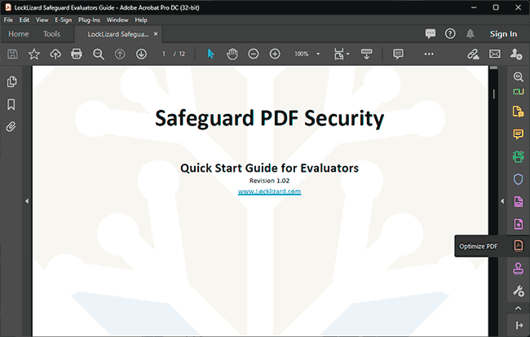The image size is (530, 337).
Task: Zoom out with the minus icon
Action: (x=254, y=54)
